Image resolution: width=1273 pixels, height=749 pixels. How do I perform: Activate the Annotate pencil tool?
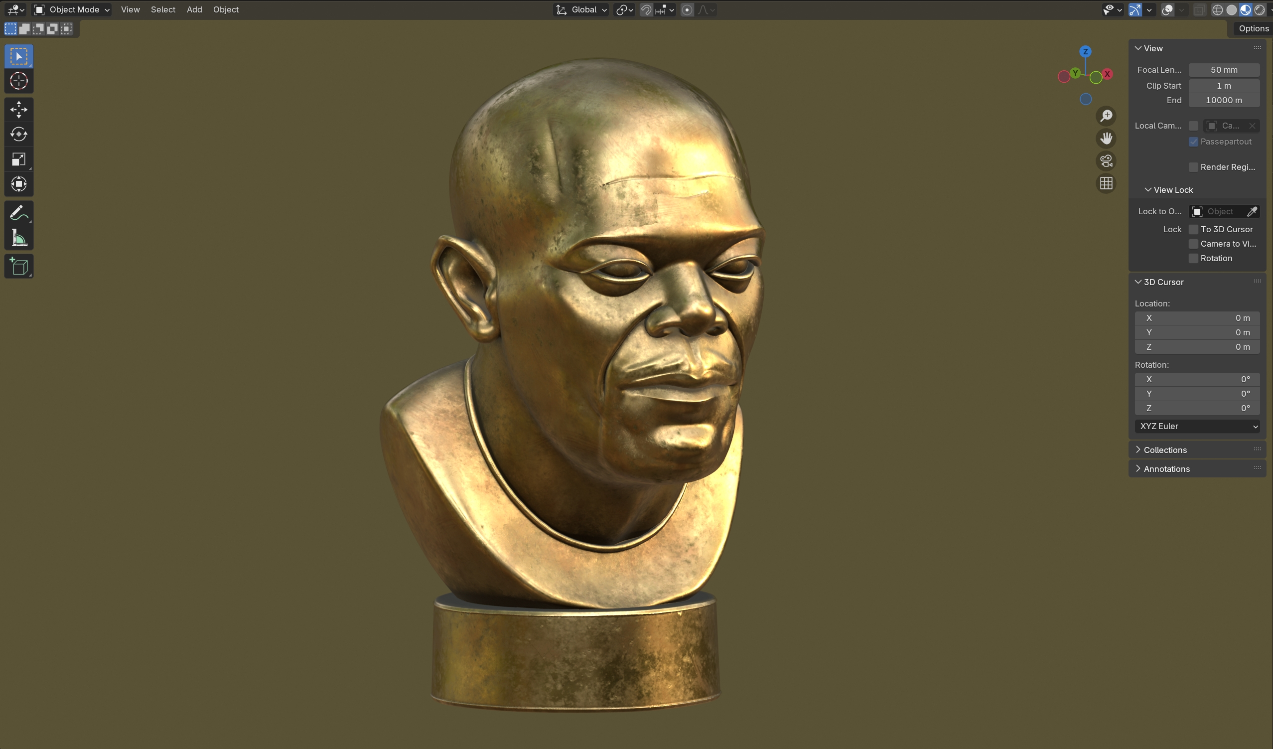(x=19, y=213)
